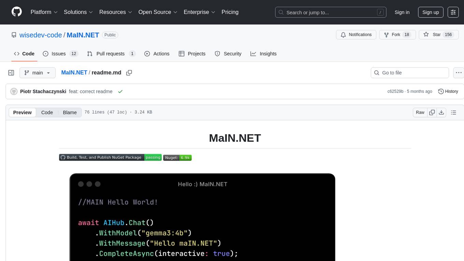Viewport: 464px width, 261px height.
Task: View the commit checks status checkmark
Action: point(120,92)
